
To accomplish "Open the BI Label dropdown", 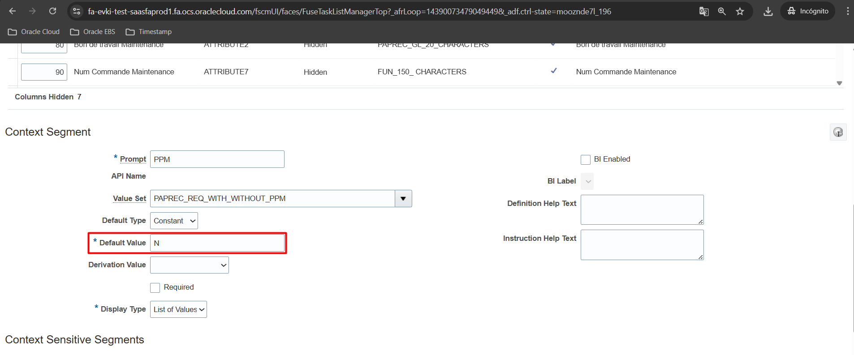I will 587,181.
